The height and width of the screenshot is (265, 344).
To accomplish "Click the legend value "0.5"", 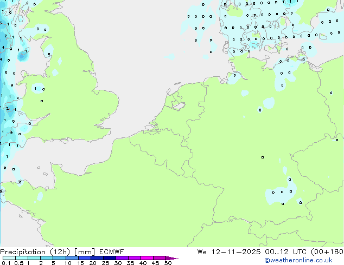I will click(x=18, y=263).
